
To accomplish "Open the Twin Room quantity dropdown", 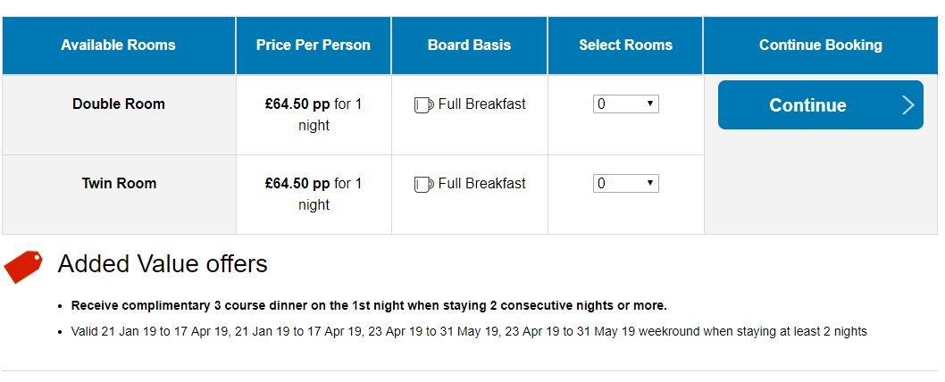I will click(x=625, y=183).
